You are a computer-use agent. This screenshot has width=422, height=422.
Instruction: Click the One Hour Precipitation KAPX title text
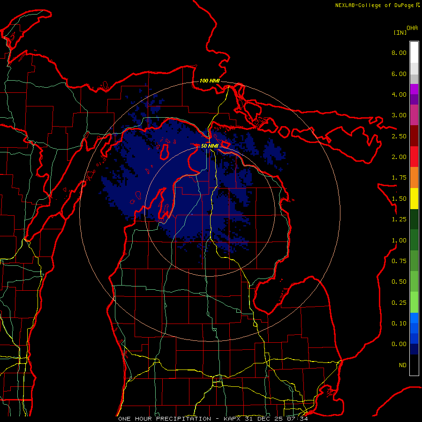tap(213, 419)
